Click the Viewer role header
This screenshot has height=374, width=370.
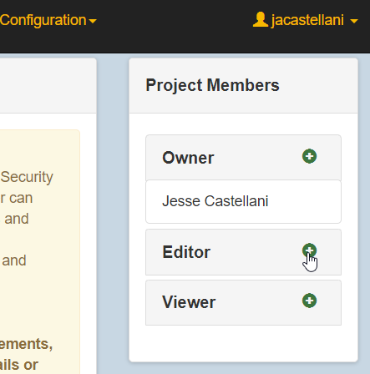coord(243,302)
